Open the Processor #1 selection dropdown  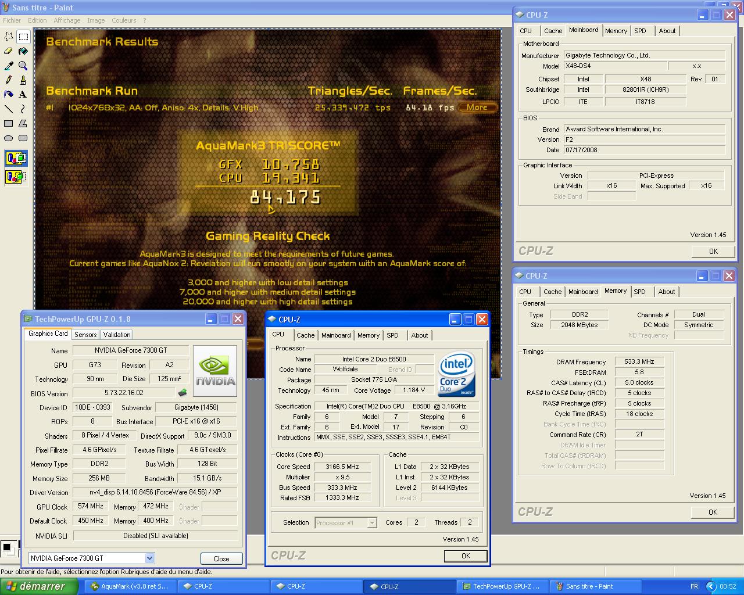tap(372, 522)
